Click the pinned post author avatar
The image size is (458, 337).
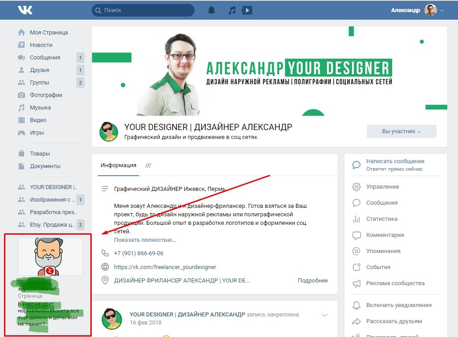[x=111, y=319]
